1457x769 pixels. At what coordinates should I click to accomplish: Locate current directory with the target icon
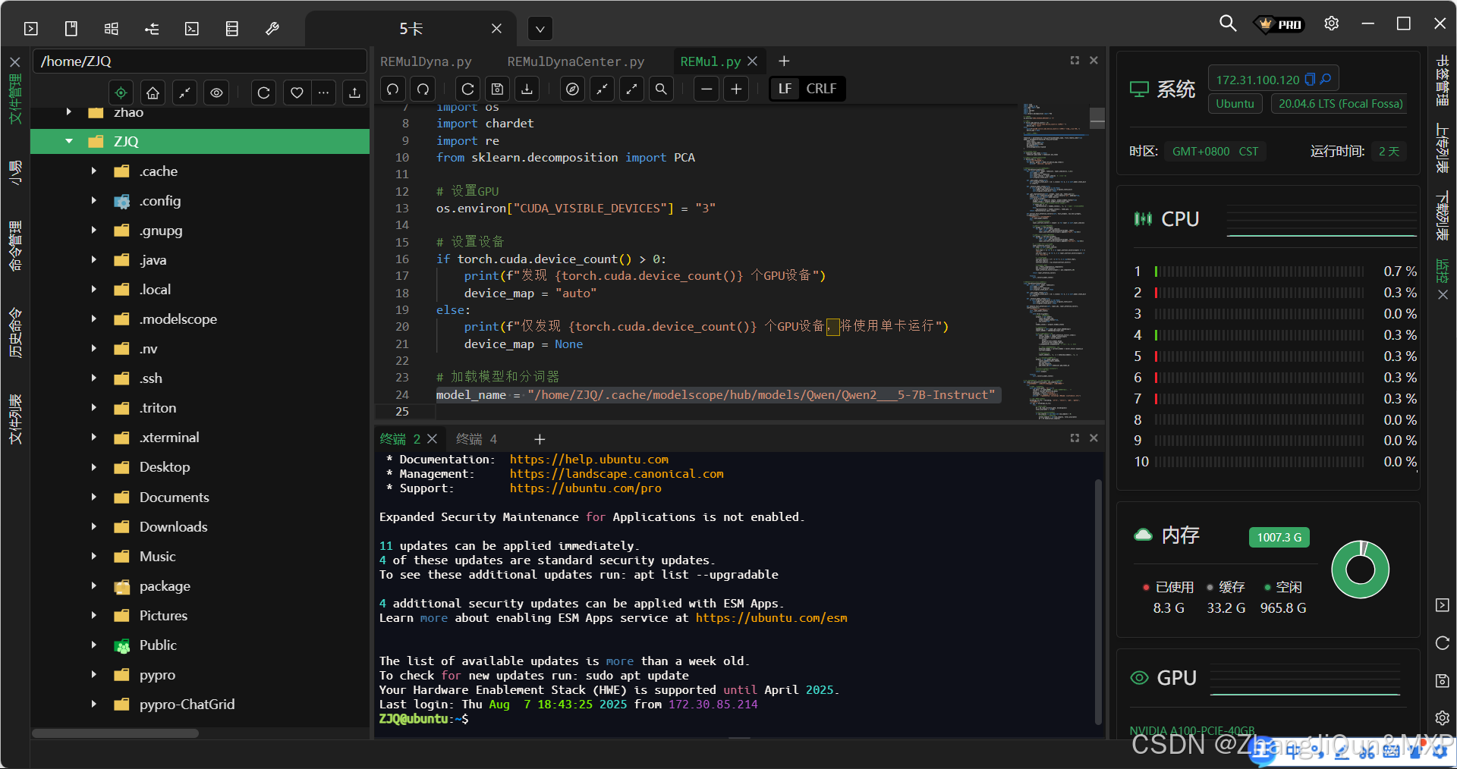121,93
